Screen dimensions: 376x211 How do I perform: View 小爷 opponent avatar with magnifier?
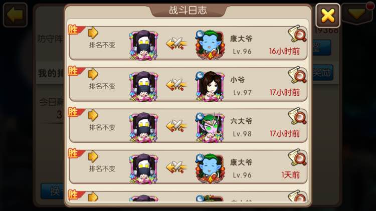[210, 86]
